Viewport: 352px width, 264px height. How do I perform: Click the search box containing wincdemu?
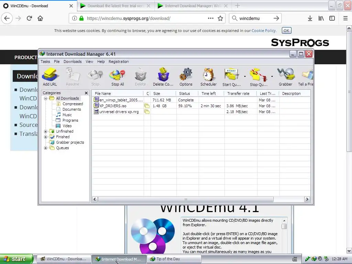point(255,19)
